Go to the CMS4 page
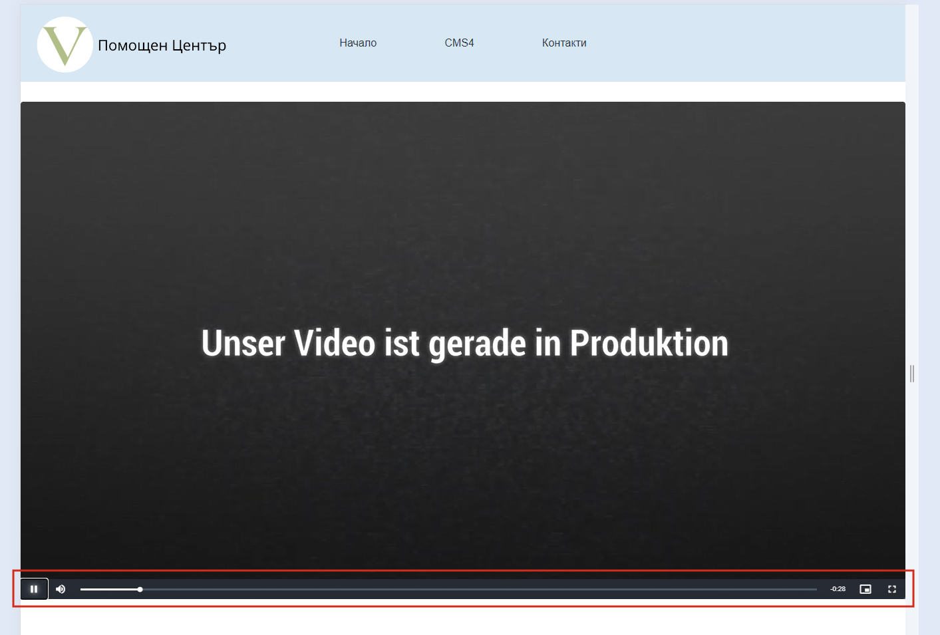The width and height of the screenshot is (940, 635). [x=459, y=43]
